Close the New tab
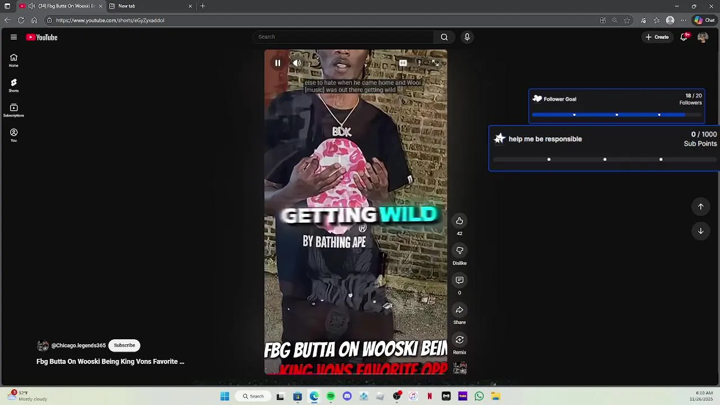 (190, 6)
